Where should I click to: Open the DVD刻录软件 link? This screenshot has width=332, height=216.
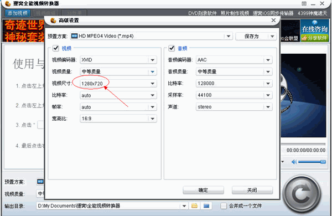(203, 13)
